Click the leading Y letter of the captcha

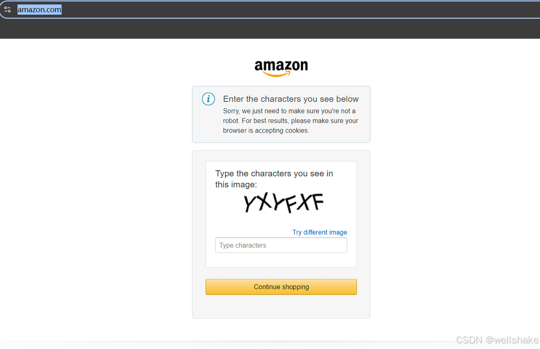click(x=250, y=204)
